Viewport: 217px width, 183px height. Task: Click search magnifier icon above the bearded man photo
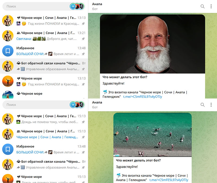pyautogui.click(x=203, y=6)
